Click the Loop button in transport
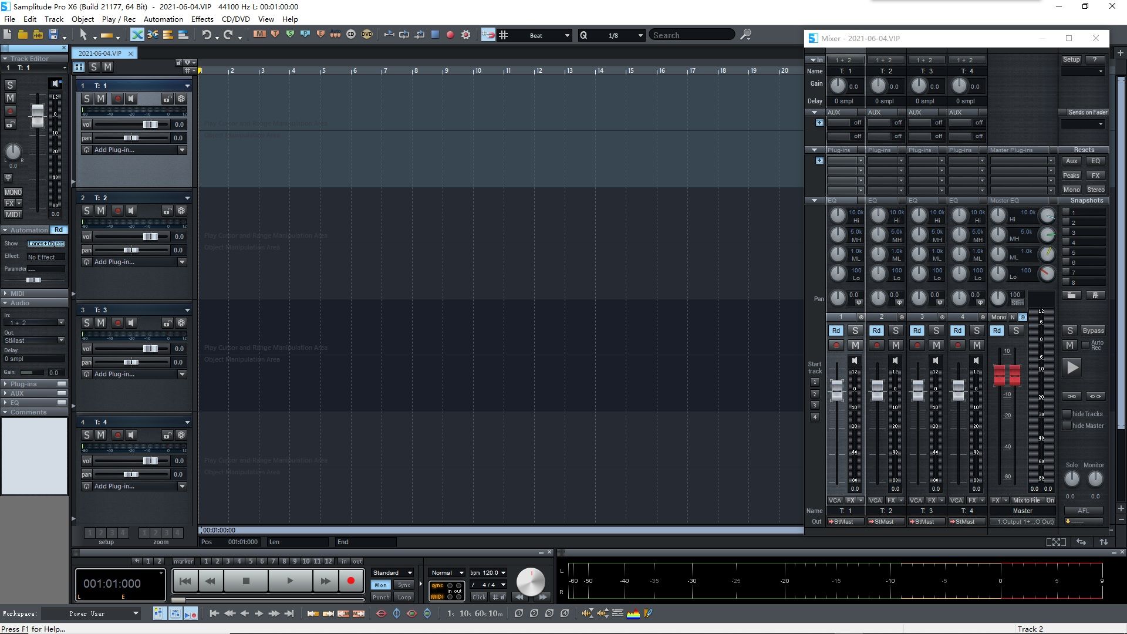 tap(404, 597)
